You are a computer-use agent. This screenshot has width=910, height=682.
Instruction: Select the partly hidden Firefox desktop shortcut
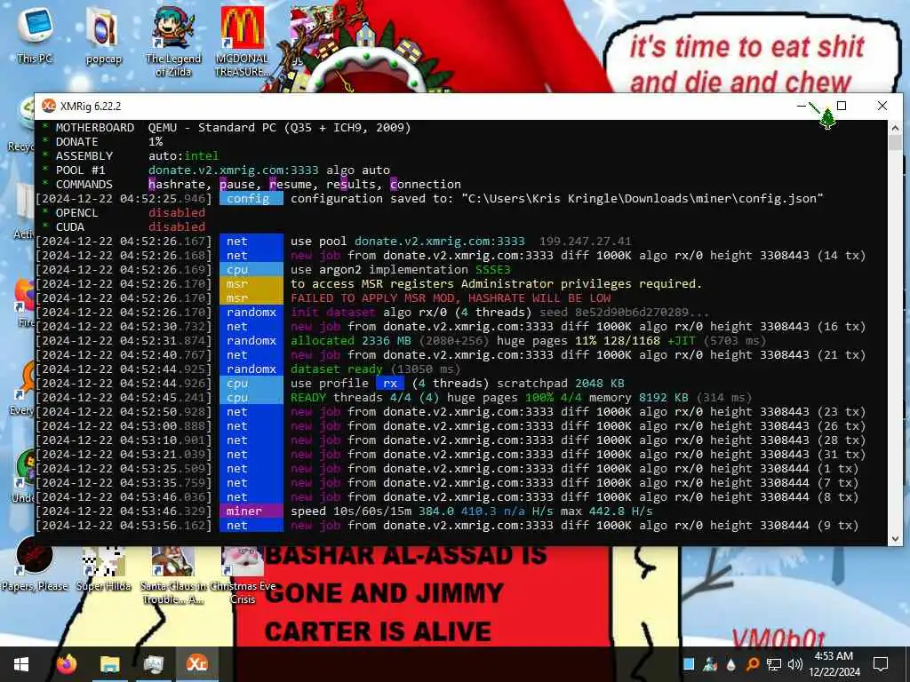point(24,302)
